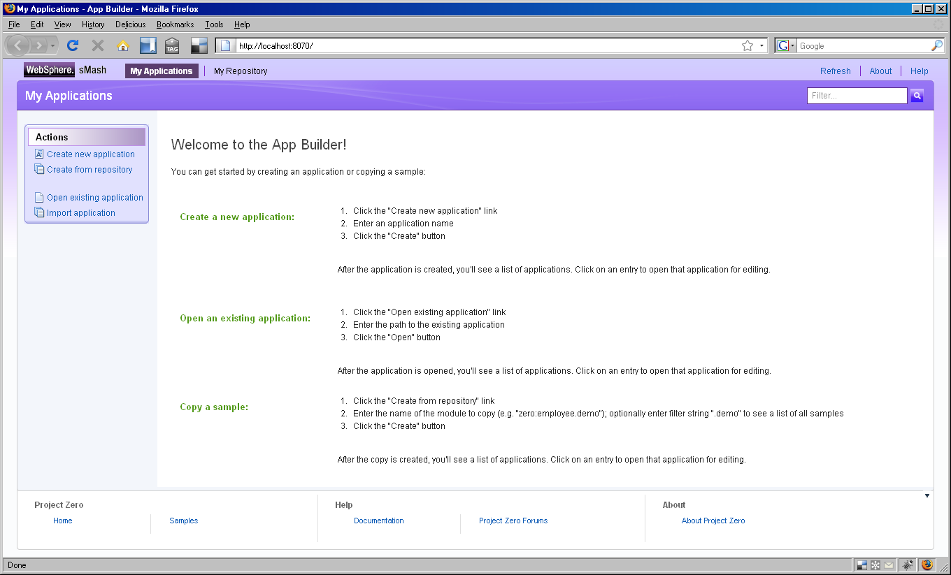Go to the browser Home page icon
Screen dimensions: 951x575
click(x=123, y=45)
